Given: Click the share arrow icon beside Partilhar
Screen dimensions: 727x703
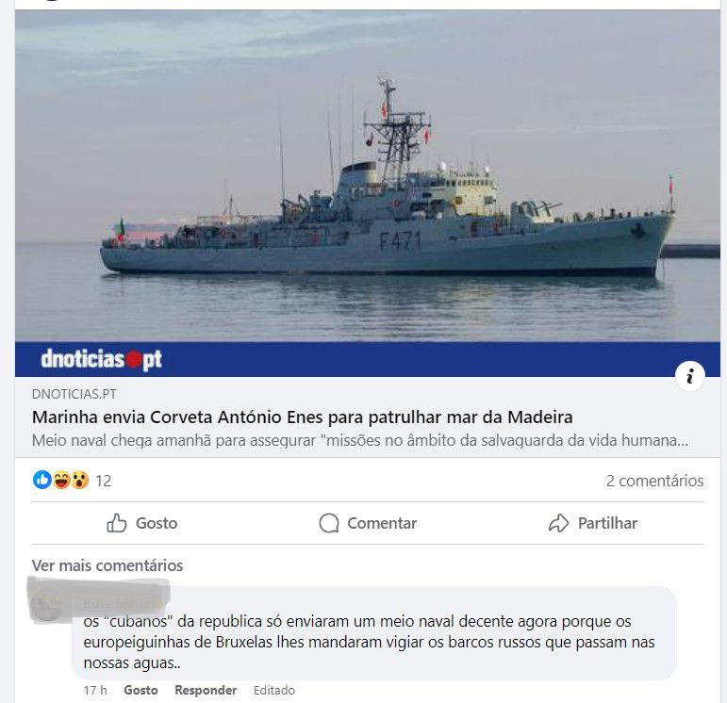Looking at the screenshot, I should click(x=559, y=523).
